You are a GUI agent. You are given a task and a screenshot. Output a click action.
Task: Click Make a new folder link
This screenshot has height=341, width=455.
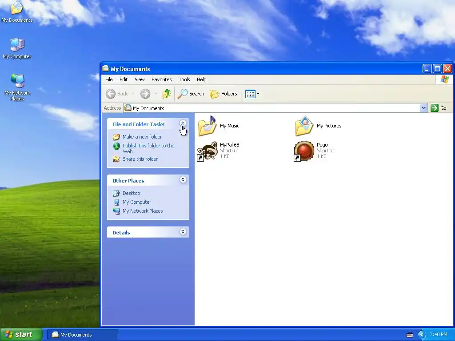pyautogui.click(x=142, y=137)
